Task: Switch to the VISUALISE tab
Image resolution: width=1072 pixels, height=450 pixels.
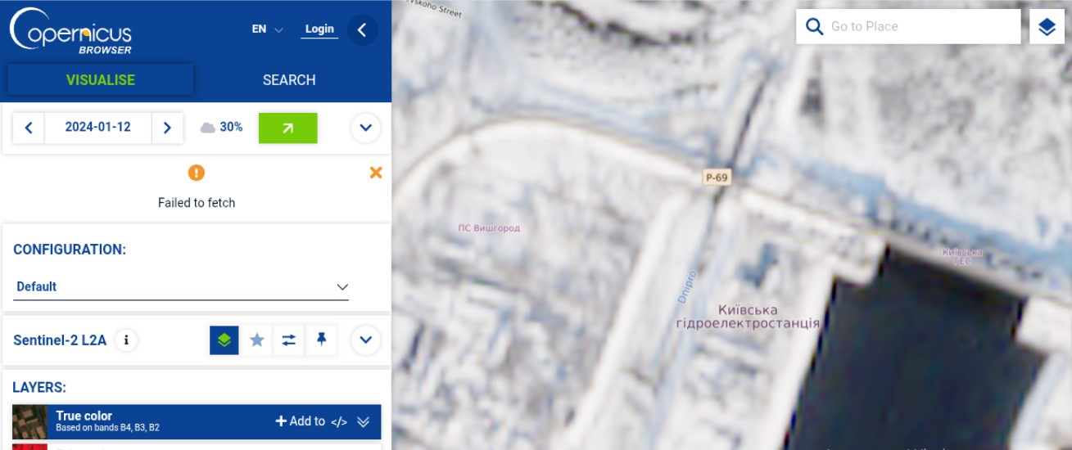Action: [x=101, y=80]
